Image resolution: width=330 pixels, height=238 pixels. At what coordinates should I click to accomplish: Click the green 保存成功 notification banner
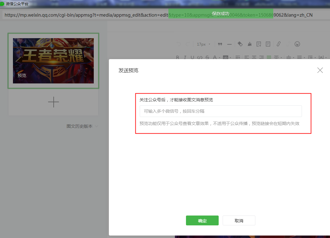pyautogui.click(x=221, y=14)
